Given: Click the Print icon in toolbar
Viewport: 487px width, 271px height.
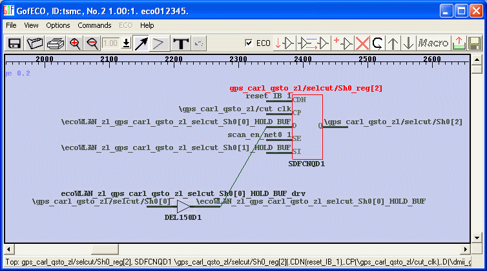Looking at the screenshot, I should pyautogui.click(x=55, y=43).
